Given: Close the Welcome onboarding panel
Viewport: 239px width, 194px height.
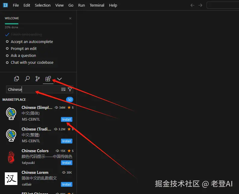Looking at the screenshot, I should tap(70, 18).
